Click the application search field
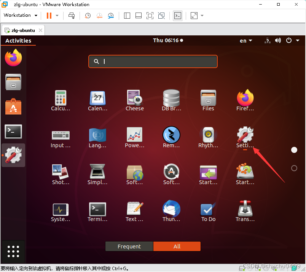 [153, 62]
